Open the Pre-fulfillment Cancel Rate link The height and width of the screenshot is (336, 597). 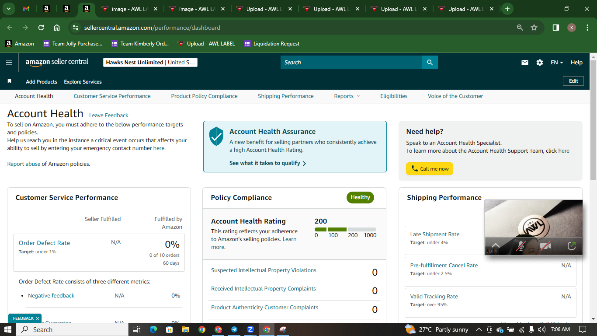click(x=444, y=266)
